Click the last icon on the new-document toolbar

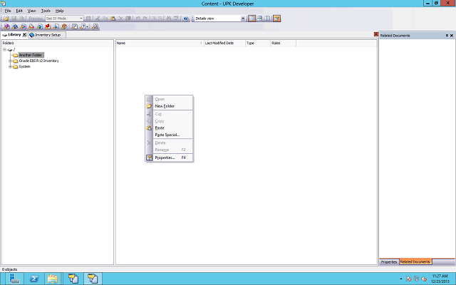pyautogui.click(x=95, y=26)
